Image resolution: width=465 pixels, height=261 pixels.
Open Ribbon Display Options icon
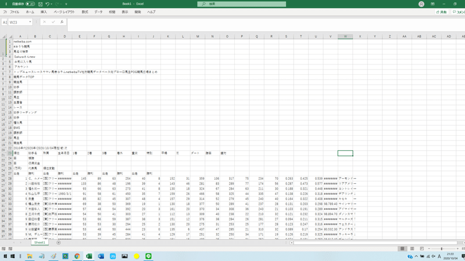[x=432, y=4]
